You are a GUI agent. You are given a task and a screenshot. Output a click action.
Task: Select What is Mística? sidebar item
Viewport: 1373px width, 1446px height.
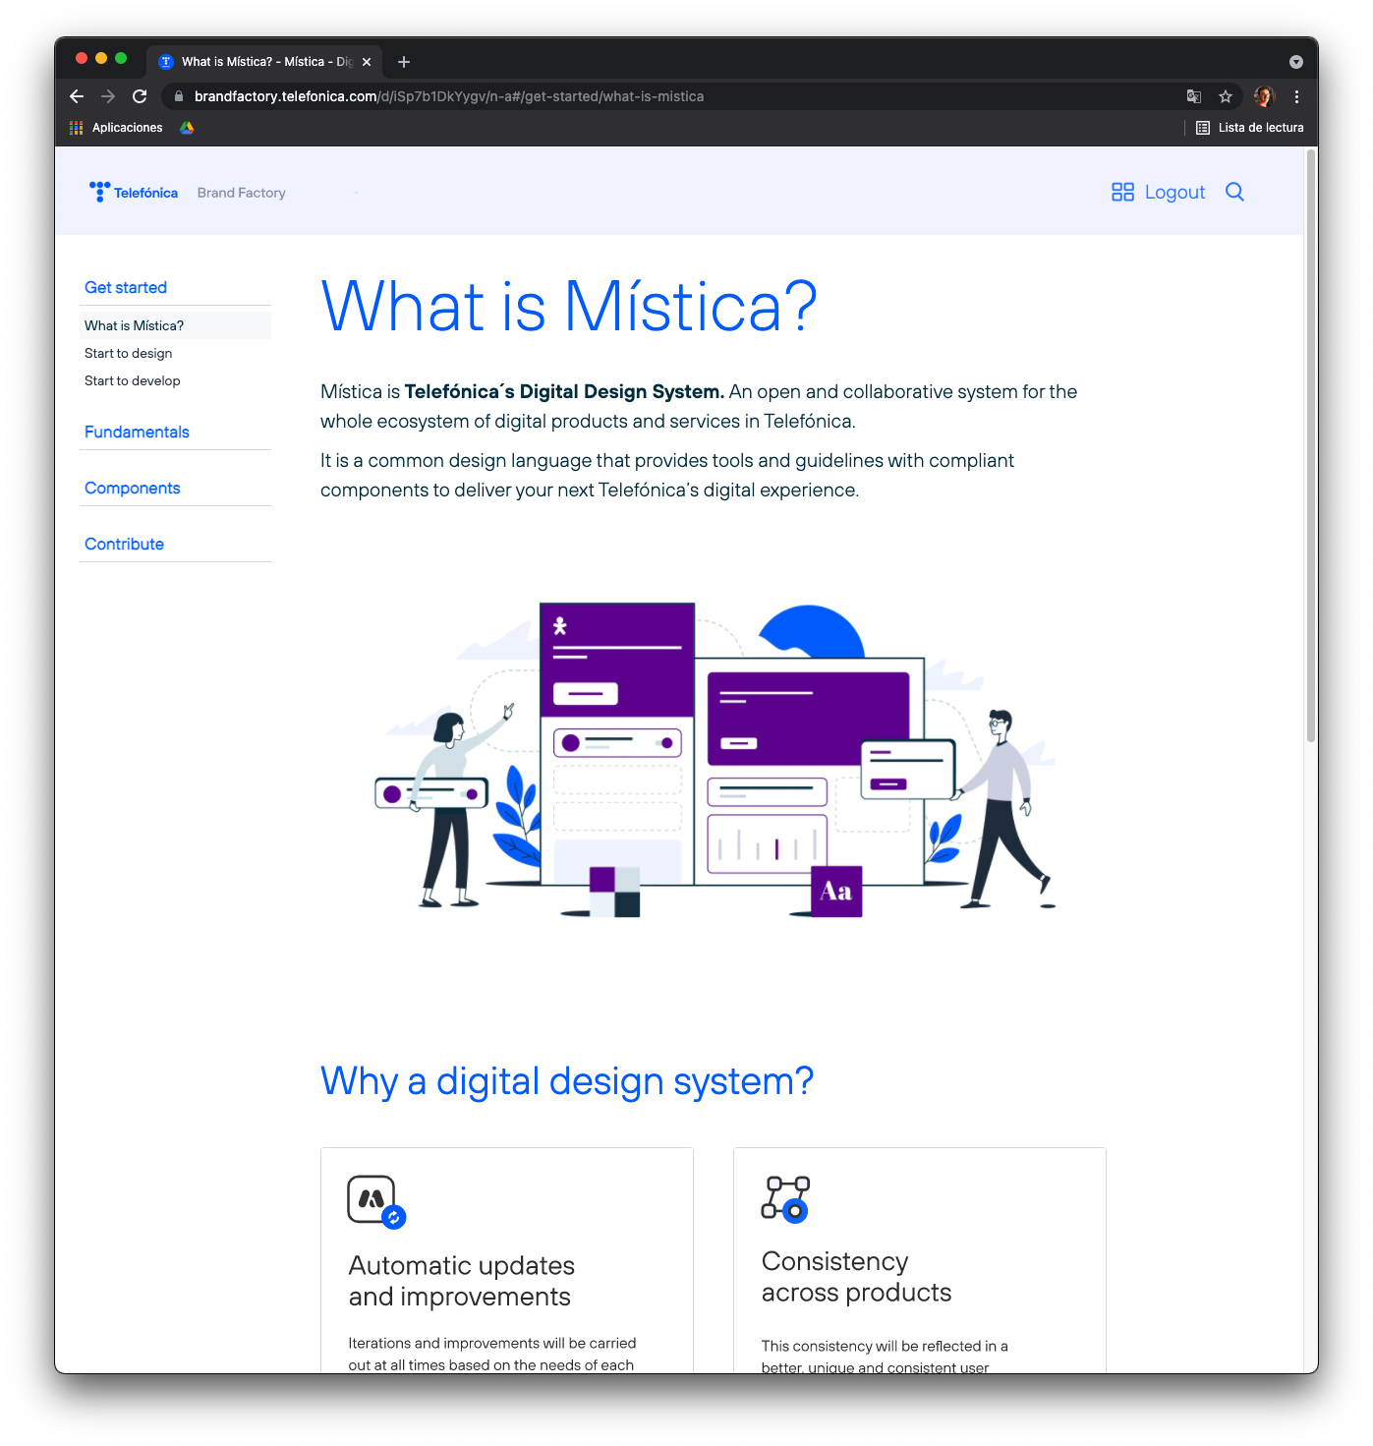[x=175, y=325]
